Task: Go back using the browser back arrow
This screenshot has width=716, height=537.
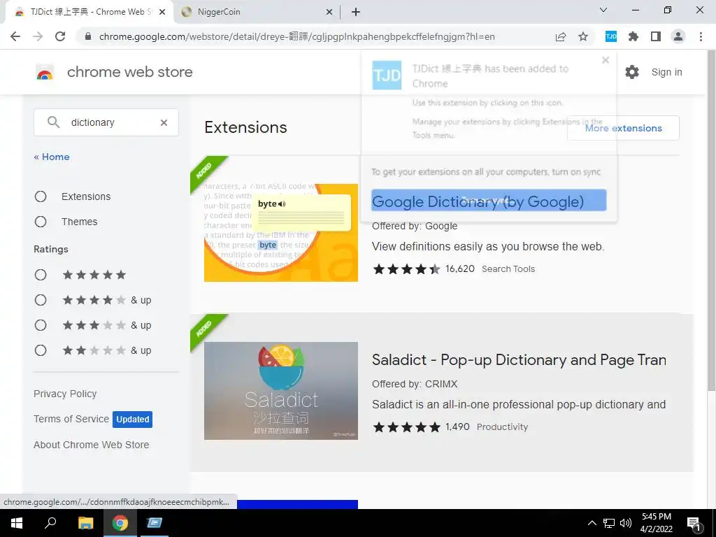Action: click(15, 36)
